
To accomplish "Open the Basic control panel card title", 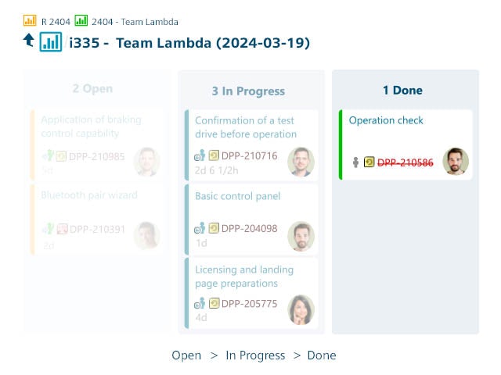I will point(237,196).
